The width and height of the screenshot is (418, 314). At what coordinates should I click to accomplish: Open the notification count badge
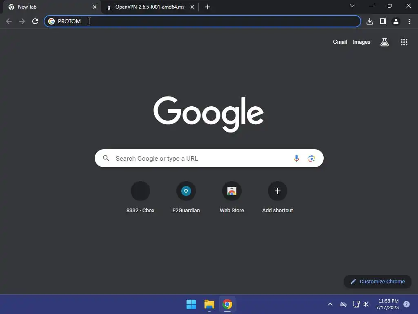point(407,304)
